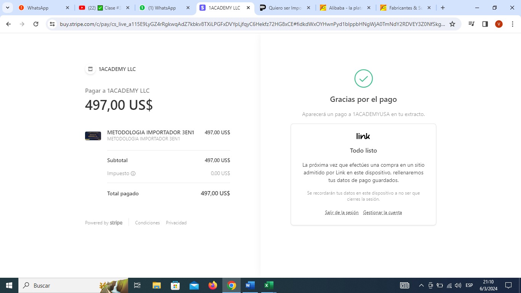This screenshot has height=293, width=521.
Task: Expand the tab search dropdown arrow
Action: click(7, 8)
